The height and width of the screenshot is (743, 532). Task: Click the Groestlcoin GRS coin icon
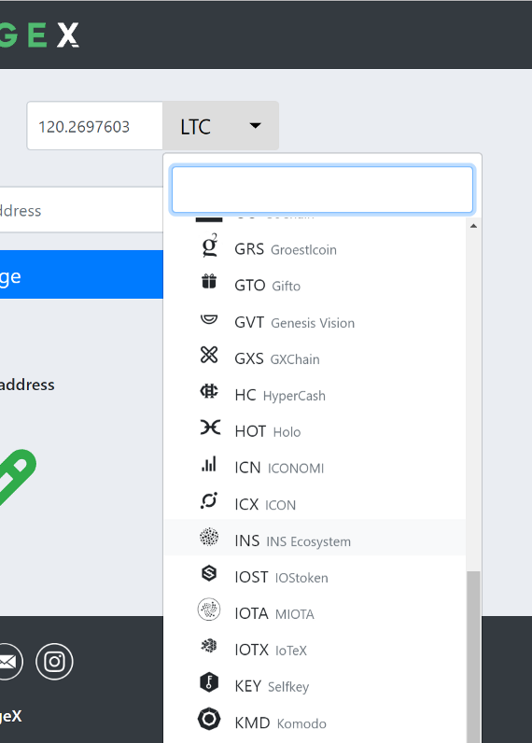tap(210, 245)
